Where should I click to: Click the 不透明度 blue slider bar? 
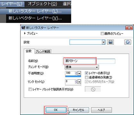click(73, 76)
